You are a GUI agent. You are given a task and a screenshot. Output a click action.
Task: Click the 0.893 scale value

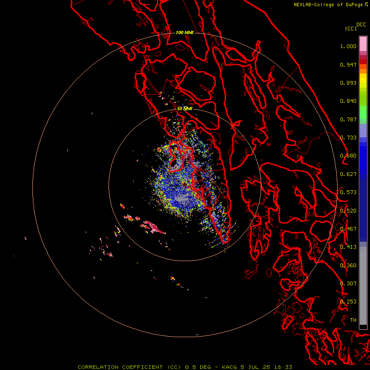(x=348, y=83)
